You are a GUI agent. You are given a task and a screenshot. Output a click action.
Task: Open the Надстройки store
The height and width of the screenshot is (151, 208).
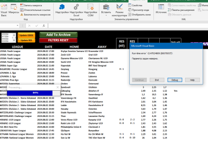point(62,9)
